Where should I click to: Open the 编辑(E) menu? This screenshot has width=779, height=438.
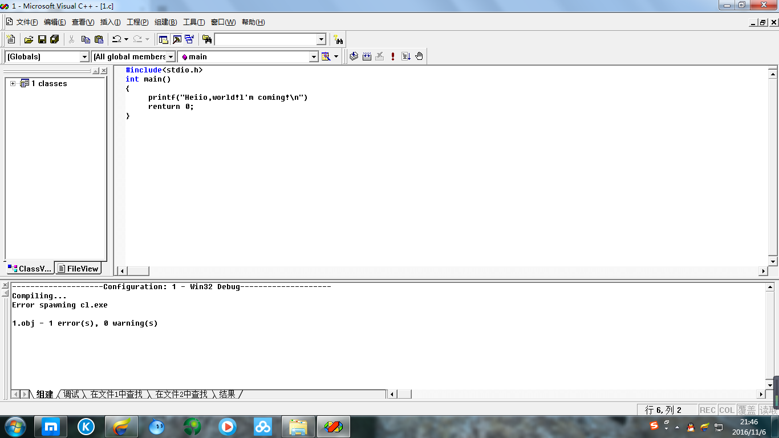(x=55, y=22)
